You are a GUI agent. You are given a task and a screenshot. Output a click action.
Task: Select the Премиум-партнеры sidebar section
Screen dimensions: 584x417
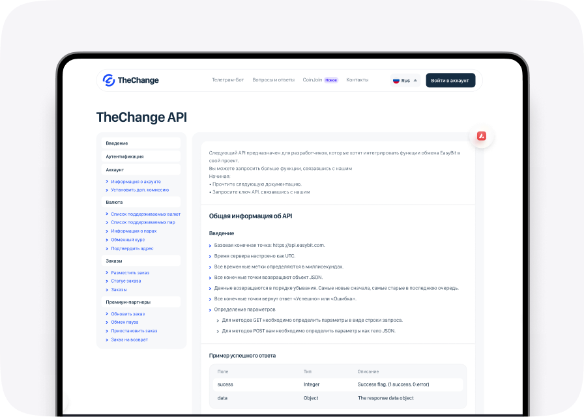(x=141, y=302)
